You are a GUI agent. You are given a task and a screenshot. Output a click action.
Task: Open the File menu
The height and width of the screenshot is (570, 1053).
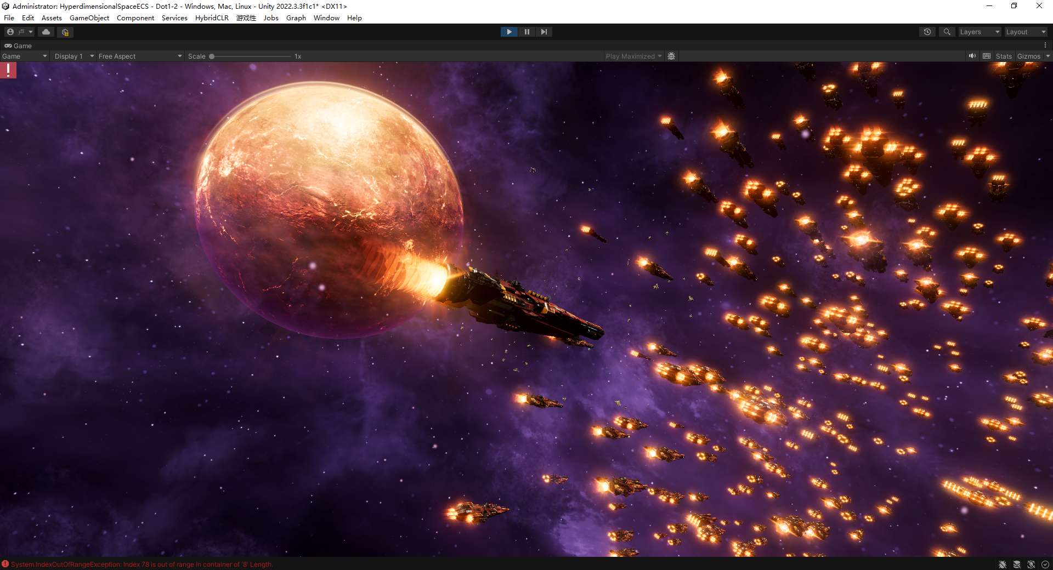coord(9,18)
